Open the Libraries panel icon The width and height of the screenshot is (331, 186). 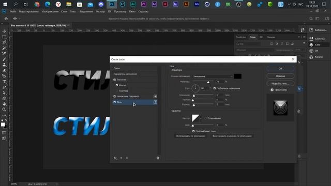point(311,30)
